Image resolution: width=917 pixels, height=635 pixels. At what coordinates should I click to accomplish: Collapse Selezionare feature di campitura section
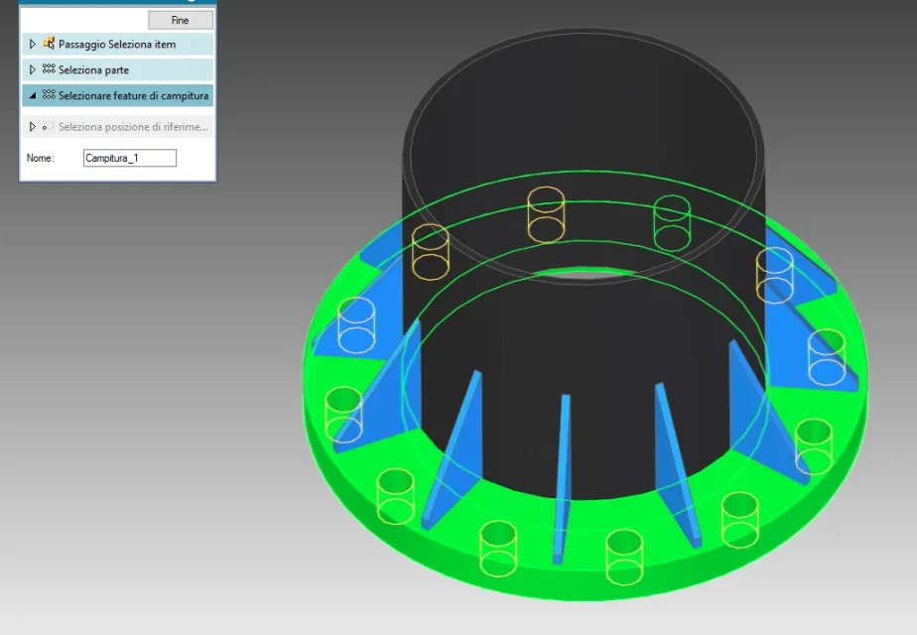click(33, 95)
